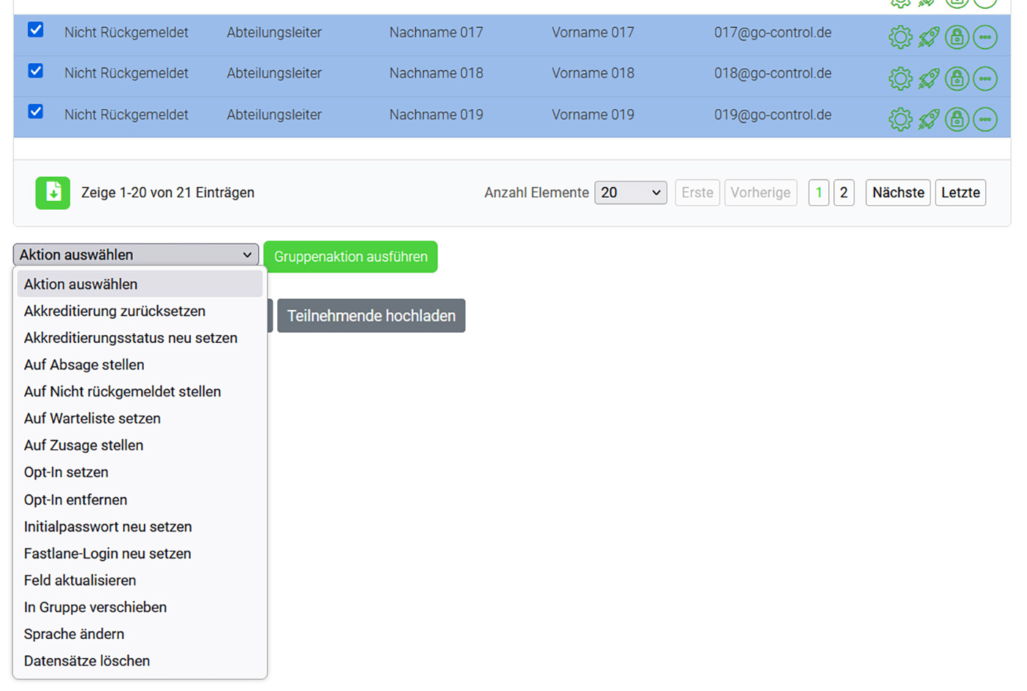
Task: Click the lock icon for Nachname 019
Action: coord(957,119)
